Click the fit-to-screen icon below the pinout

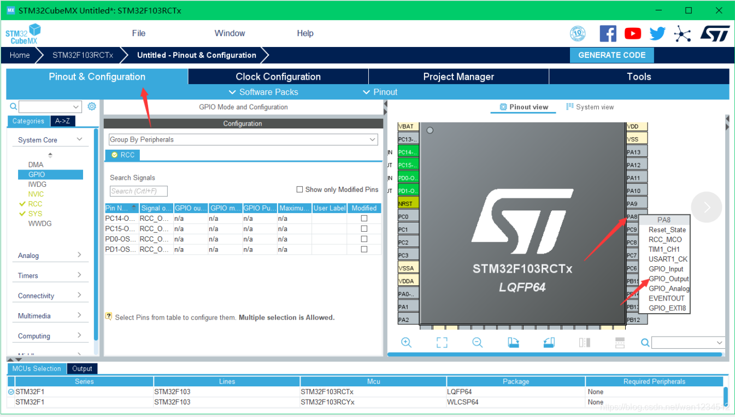[442, 343]
